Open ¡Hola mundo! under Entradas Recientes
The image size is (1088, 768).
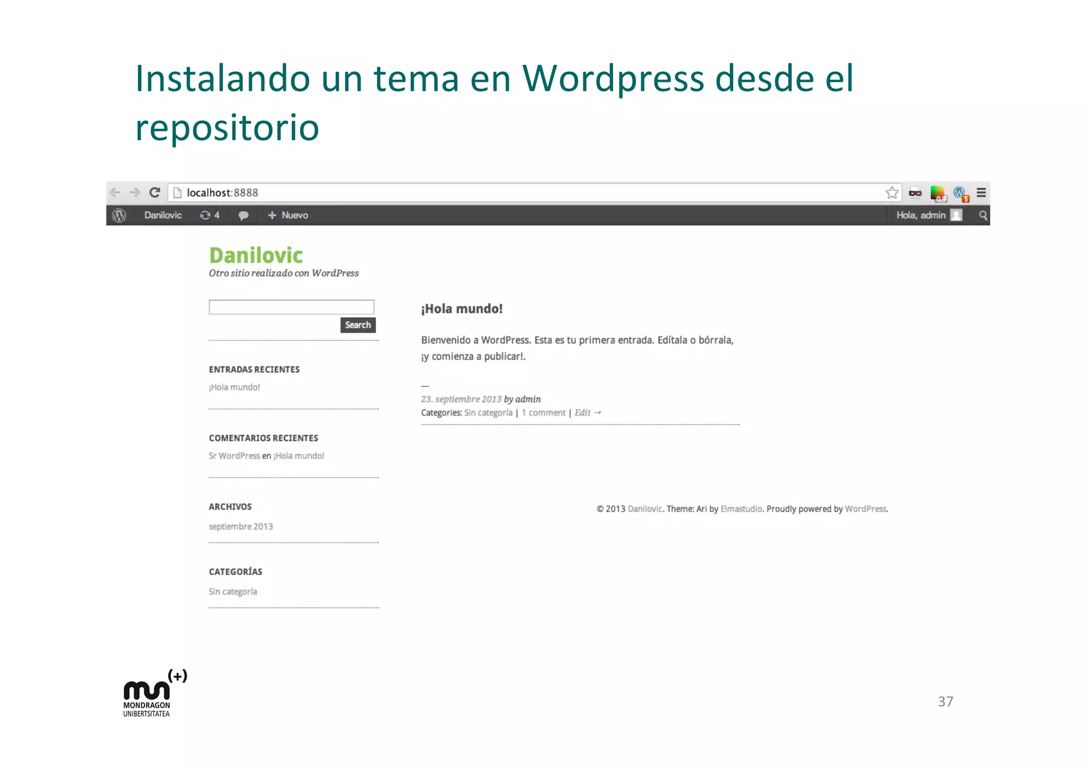click(x=234, y=387)
